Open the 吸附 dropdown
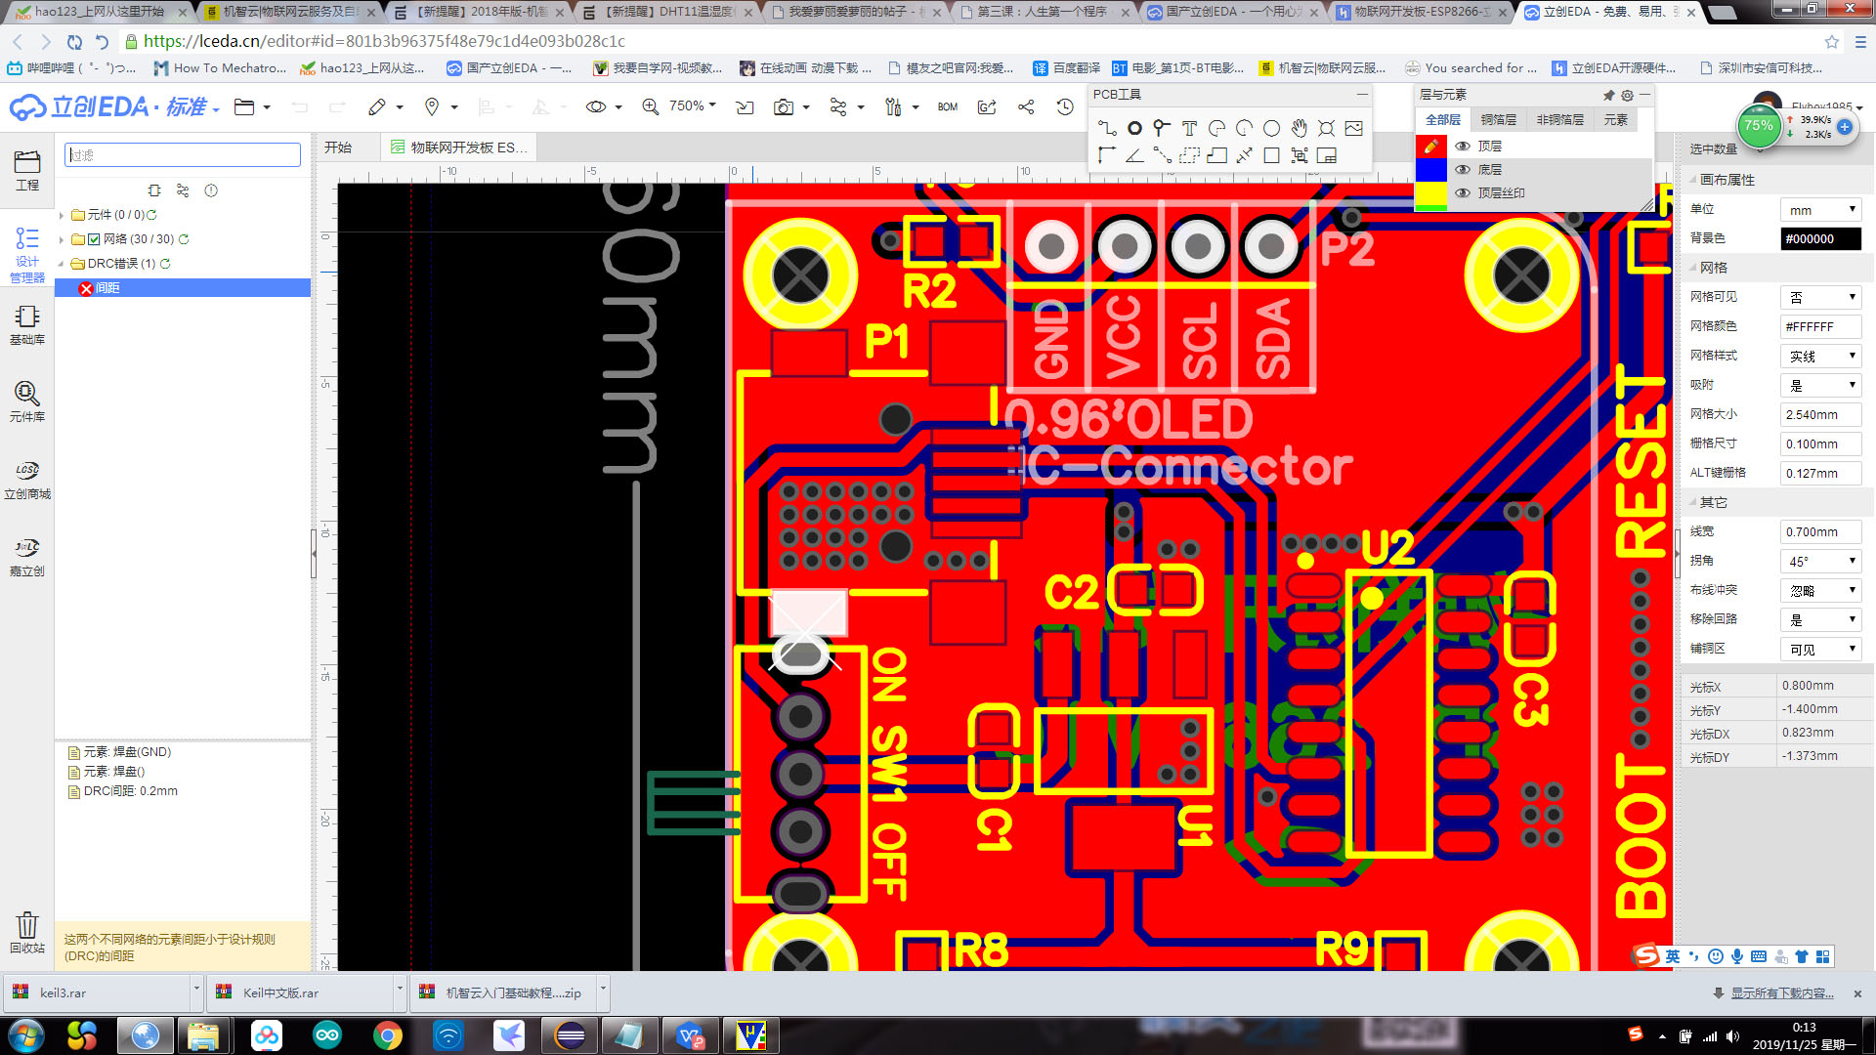 (x=1820, y=385)
